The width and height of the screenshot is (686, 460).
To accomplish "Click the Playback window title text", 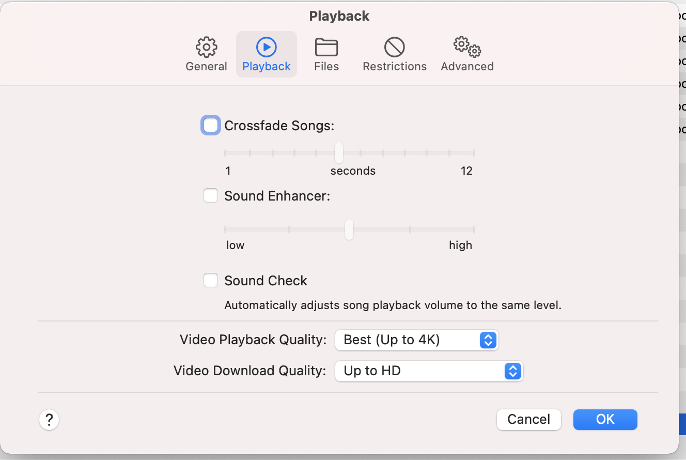I will coord(339,16).
